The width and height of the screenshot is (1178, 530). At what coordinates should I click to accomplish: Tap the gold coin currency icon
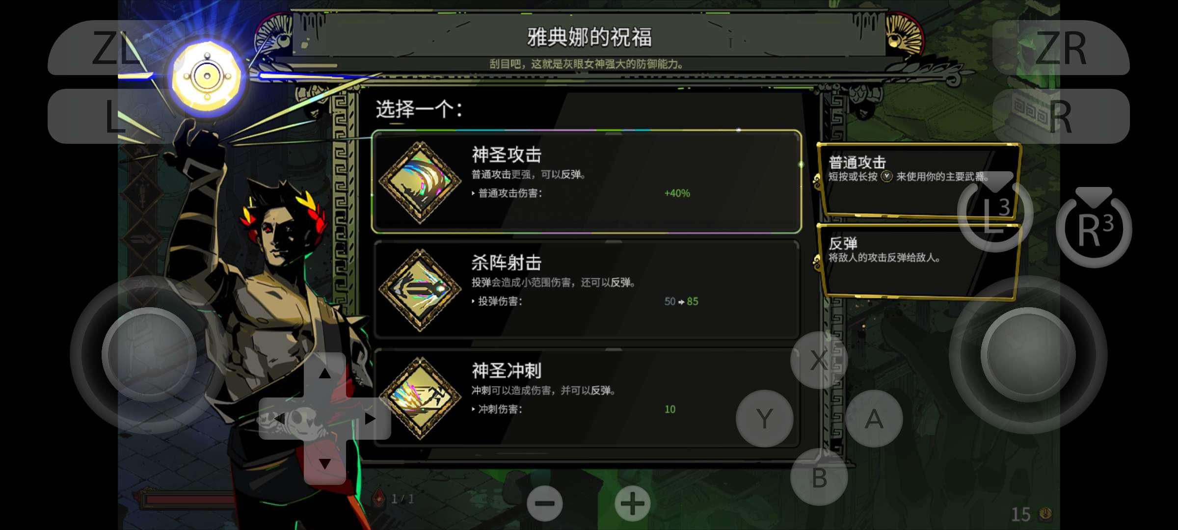(x=1045, y=514)
